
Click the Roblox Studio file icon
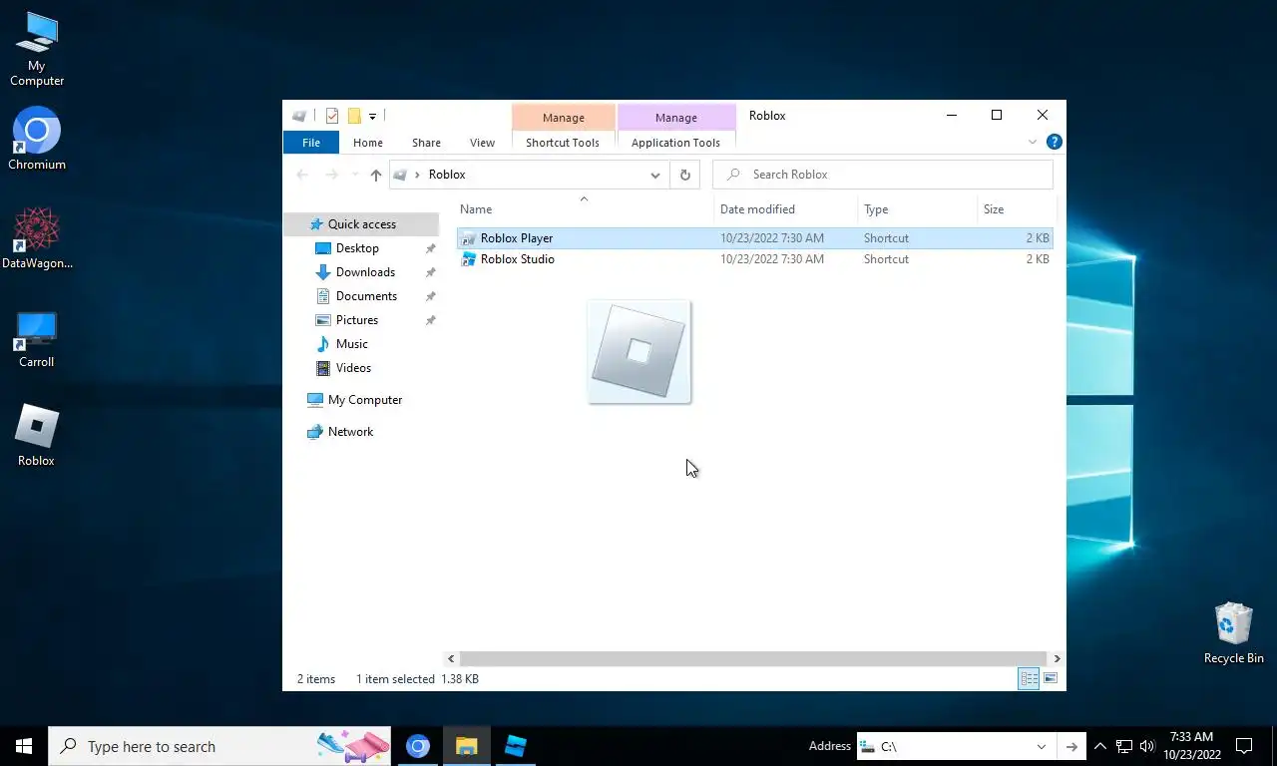(x=468, y=259)
